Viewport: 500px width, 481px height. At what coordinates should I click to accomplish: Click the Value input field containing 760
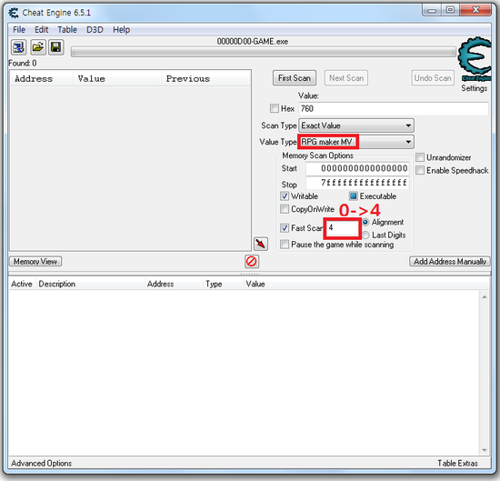(x=394, y=109)
